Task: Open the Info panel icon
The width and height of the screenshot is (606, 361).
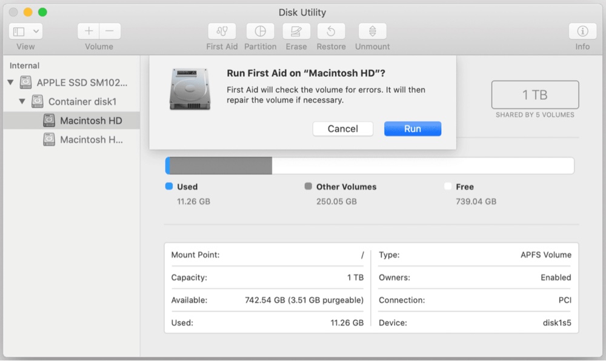Action: point(582,31)
